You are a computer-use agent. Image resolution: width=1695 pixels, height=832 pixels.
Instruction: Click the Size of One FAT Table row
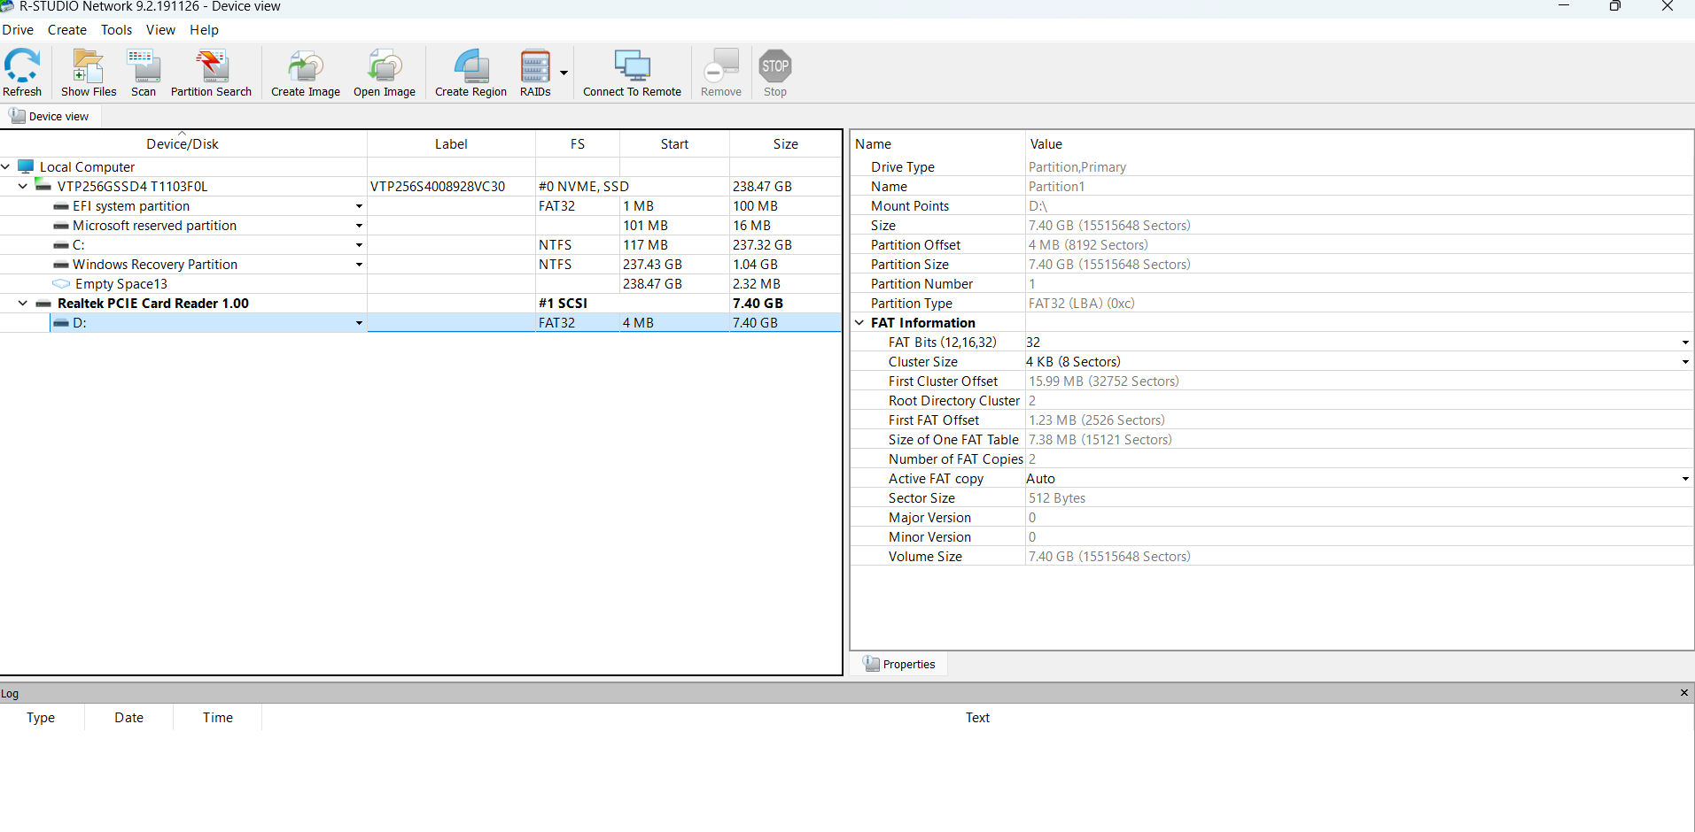coord(1272,440)
